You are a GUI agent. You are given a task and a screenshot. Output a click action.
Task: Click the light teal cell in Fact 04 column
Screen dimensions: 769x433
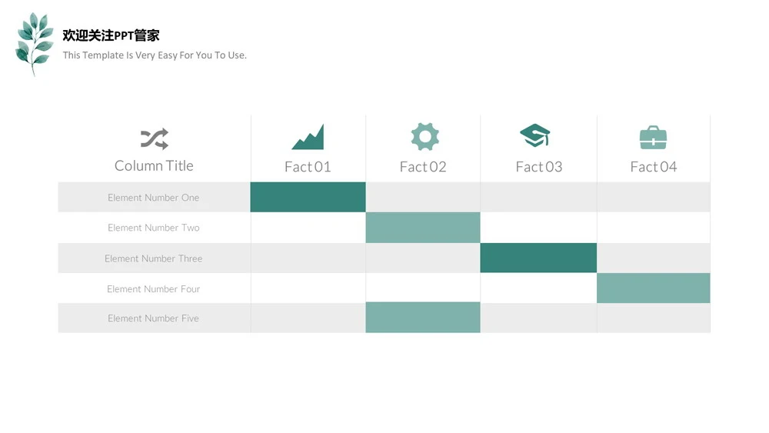click(653, 288)
